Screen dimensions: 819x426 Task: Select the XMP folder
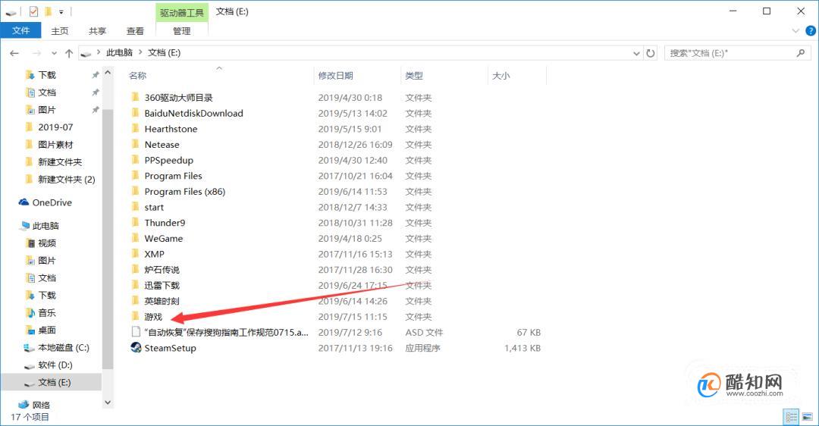pos(155,254)
